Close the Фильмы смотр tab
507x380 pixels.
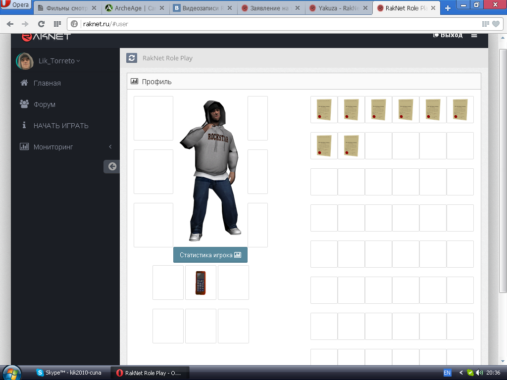tap(94, 8)
